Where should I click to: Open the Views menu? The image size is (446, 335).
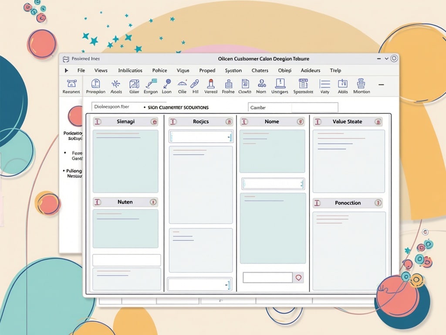(x=101, y=70)
